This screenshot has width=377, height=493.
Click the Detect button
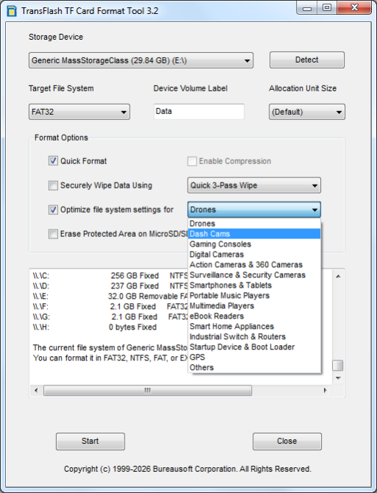point(307,60)
